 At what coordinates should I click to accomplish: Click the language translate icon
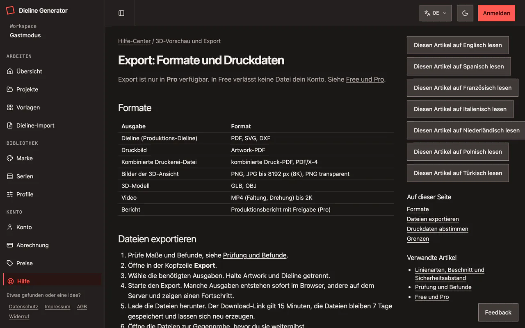click(427, 13)
